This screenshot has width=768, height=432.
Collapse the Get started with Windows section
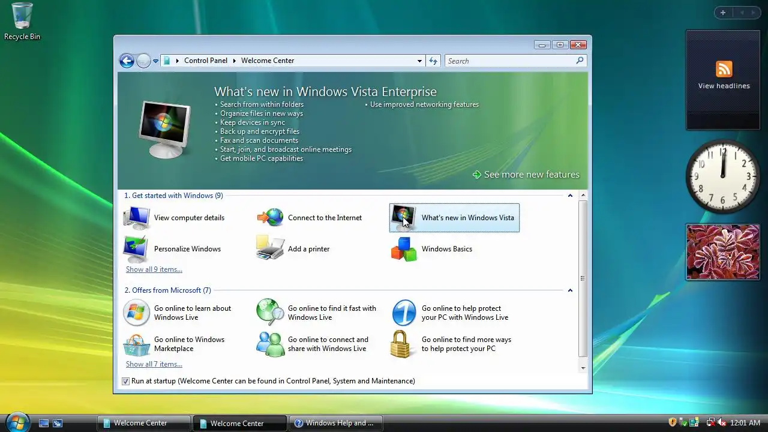[570, 196]
